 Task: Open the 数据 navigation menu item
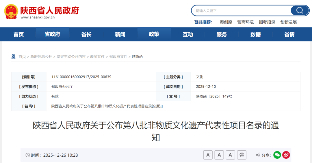point(255,35)
